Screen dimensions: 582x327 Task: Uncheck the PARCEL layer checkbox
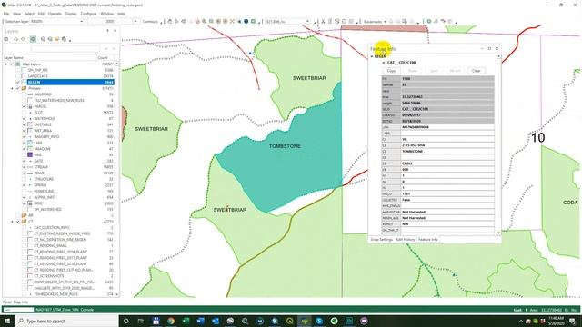(x=25, y=106)
